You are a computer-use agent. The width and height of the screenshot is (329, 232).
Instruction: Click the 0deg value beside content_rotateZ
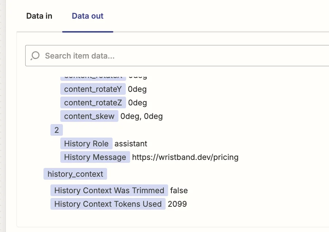137,103
